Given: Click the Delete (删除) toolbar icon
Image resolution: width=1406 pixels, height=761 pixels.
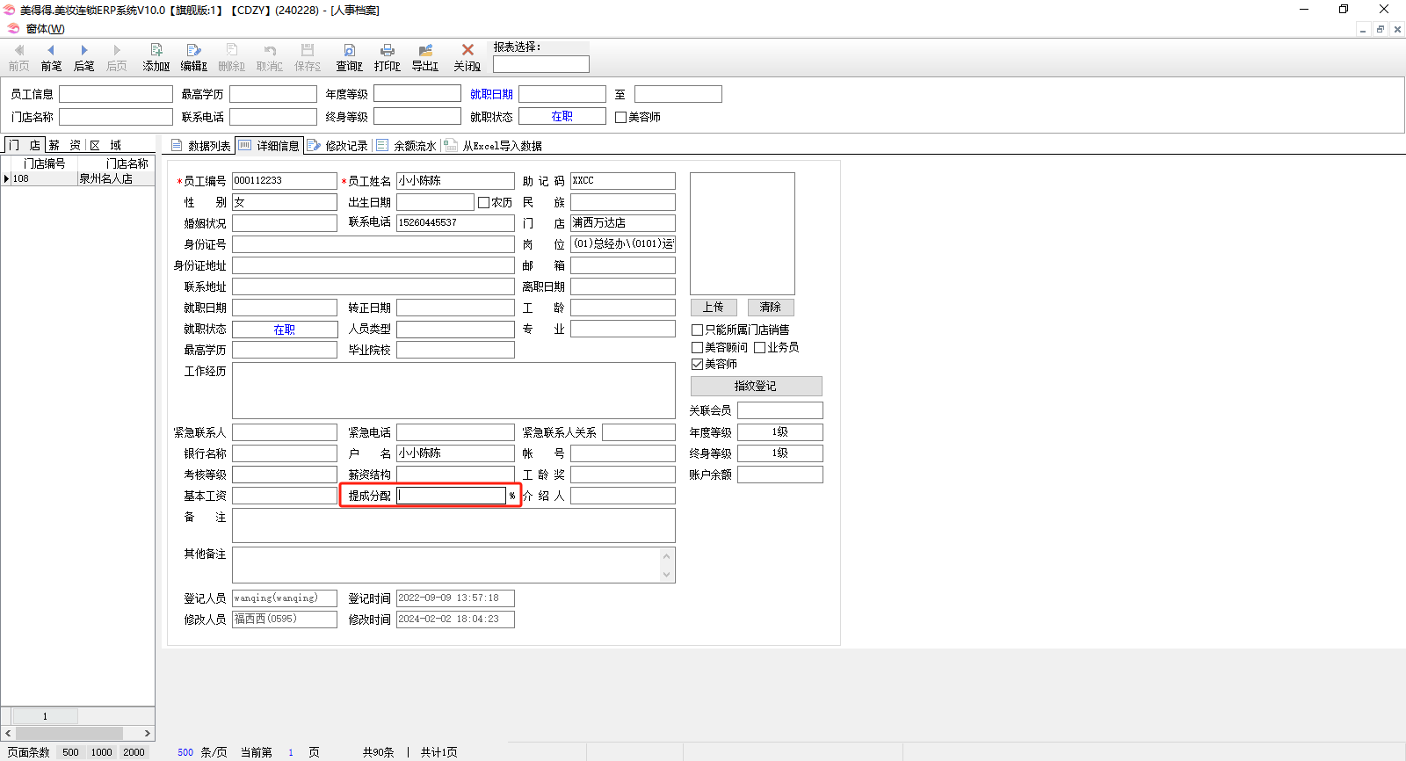Looking at the screenshot, I should click(x=231, y=58).
